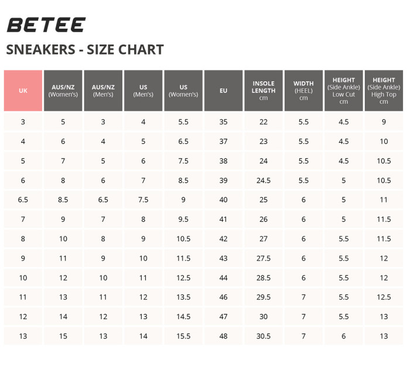Viewport: 407px width, 370px height.
Task: Select US Women's 15.5 cell
Action: pos(183,336)
